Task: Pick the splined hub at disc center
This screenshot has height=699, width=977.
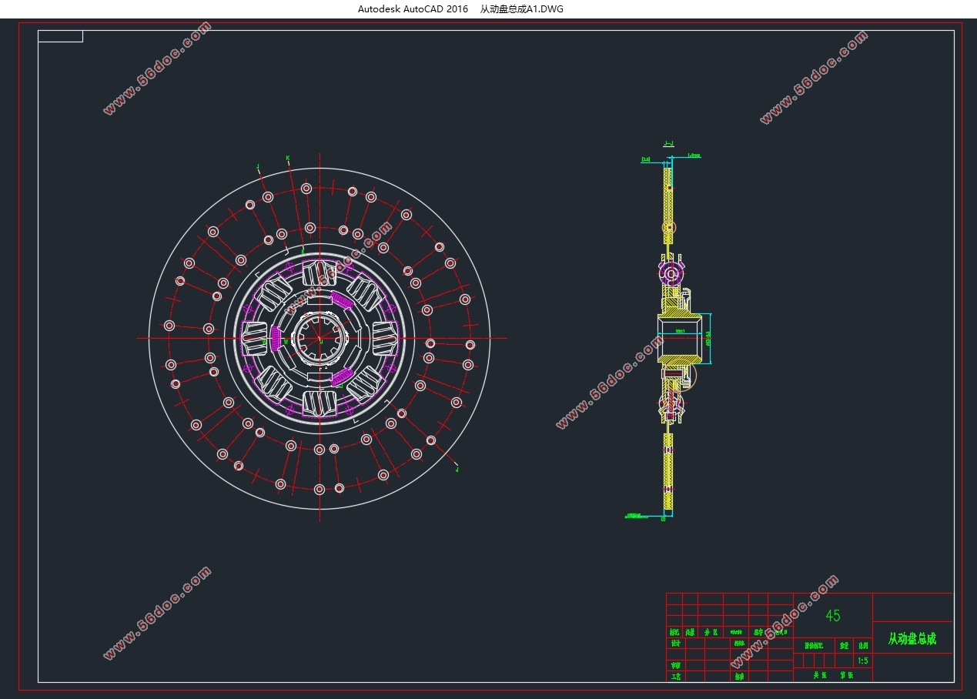Action: pos(320,338)
